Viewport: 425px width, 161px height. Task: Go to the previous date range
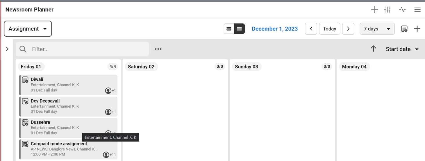[311, 29]
